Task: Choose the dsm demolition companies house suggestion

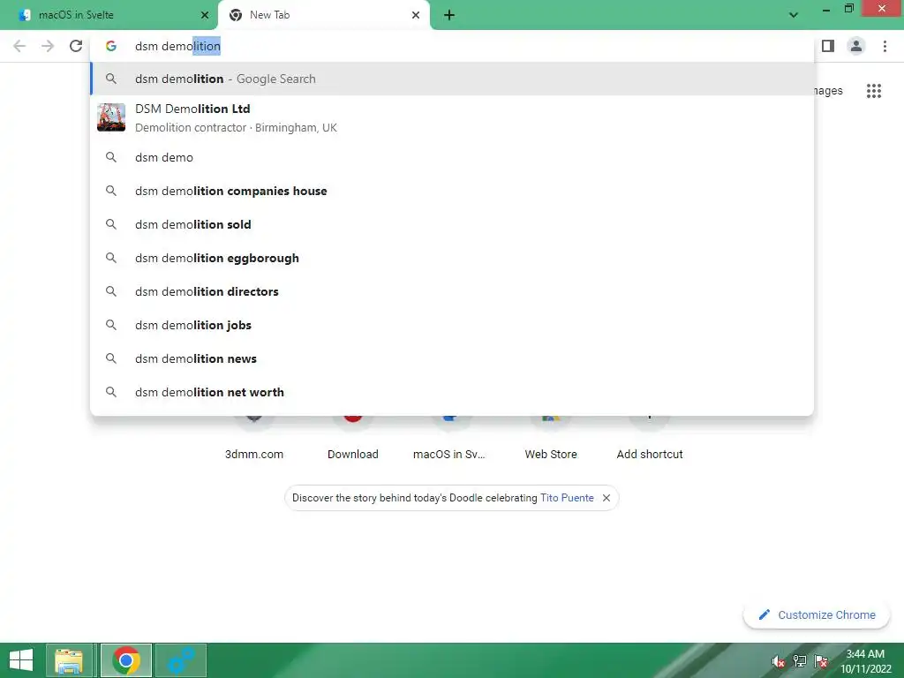Action: tap(452, 191)
